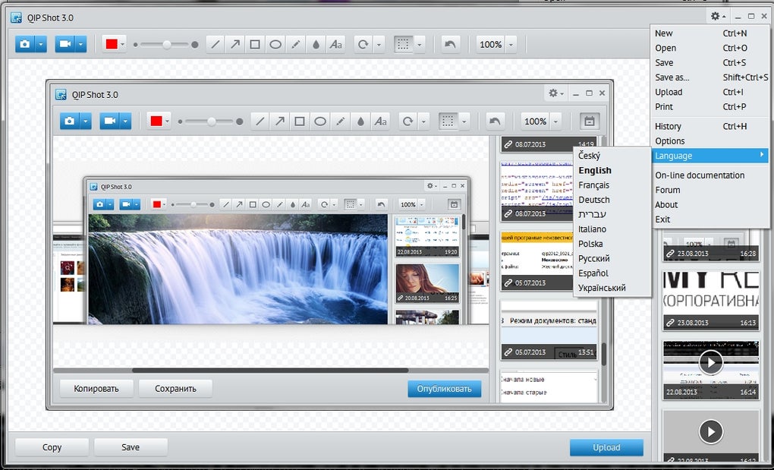Open the red color swatch dropdown arrow
This screenshot has height=470, width=774.
pyautogui.click(x=123, y=45)
